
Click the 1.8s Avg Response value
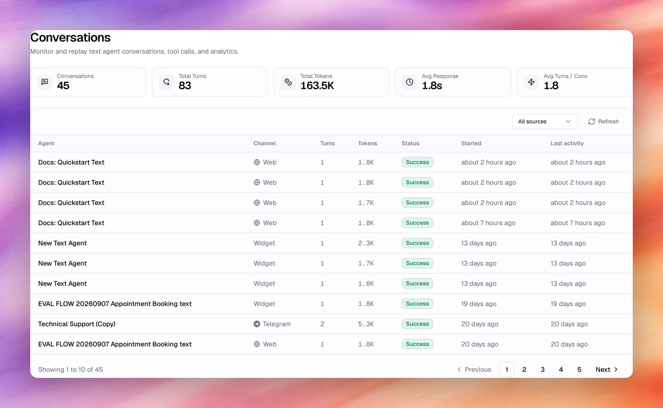point(432,86)
